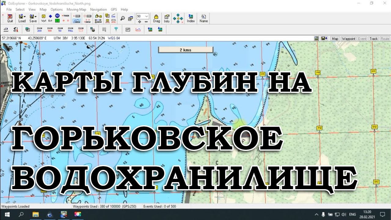
Task: Click the map with down-arrow icon
Action: 160,30
